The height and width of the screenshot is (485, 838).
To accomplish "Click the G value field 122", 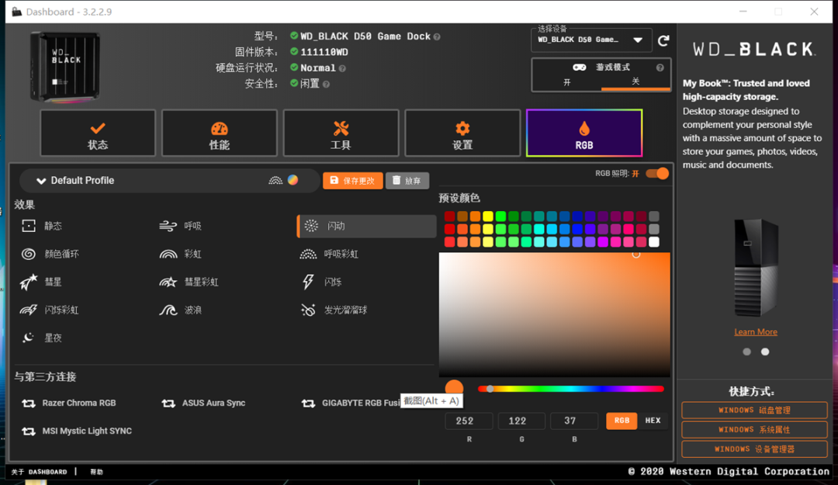I will point(521,421).
